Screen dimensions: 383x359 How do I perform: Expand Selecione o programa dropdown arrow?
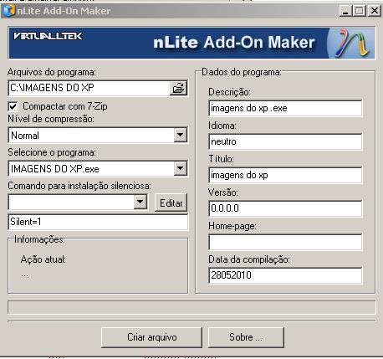point(181,168)
